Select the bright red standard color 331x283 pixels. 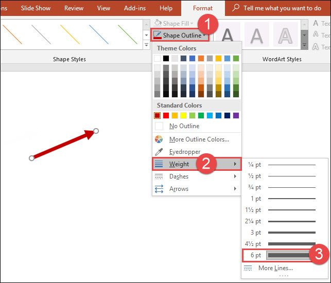(166, 115)
